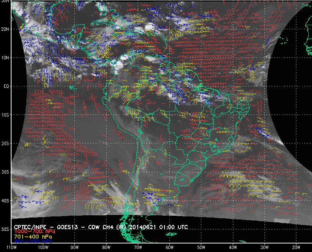Click the 30W longitude label
Screen dimensions: 312x252
pos(264,248)
